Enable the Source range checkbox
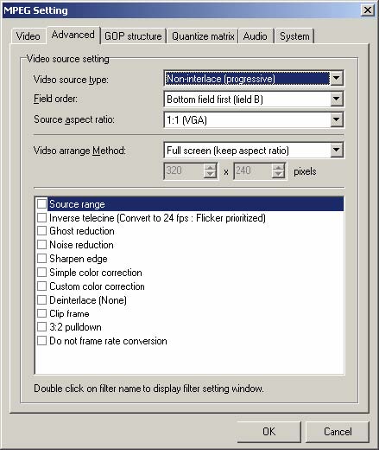The height and width of the screenshot is (450, 379). tap(41, 204)
